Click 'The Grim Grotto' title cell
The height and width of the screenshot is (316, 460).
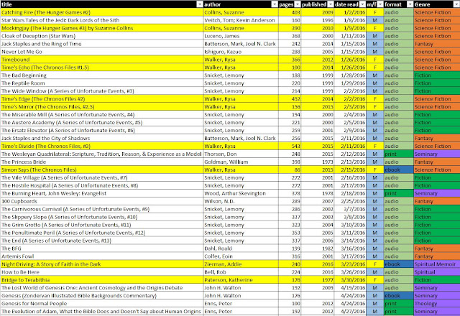[102, 225]
